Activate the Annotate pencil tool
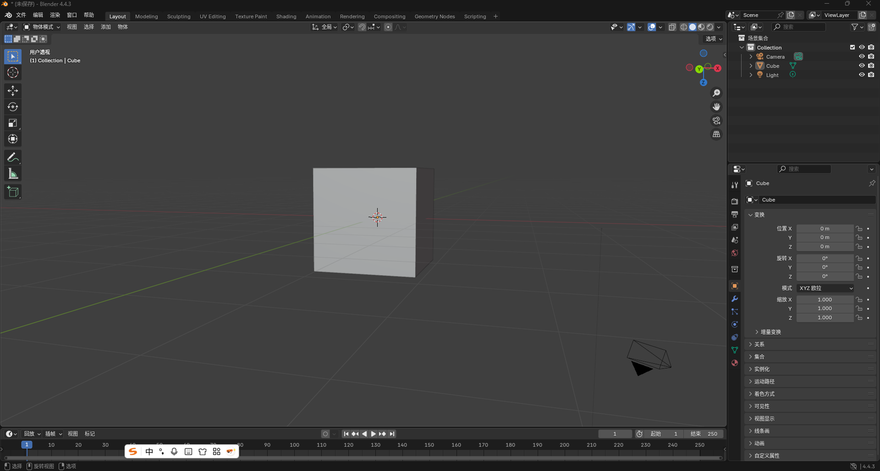880x471 pixels. click(x=13, y=158)
